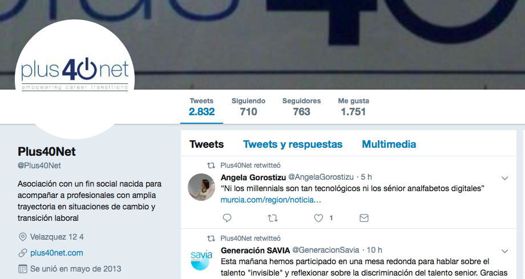The width and height of the screenshot is (525, 279).
Task: Retweet Angela Gorostizu's millennials tweet
Action: click(x=273, y=219)
